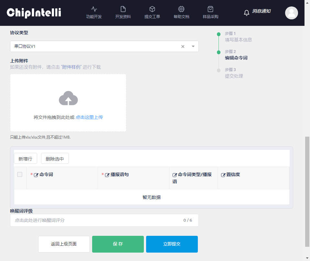Viewport: 310px width, 261px height.
Task: Expand the 协议类型 dropdown arrow
Action: coord(193,47)
